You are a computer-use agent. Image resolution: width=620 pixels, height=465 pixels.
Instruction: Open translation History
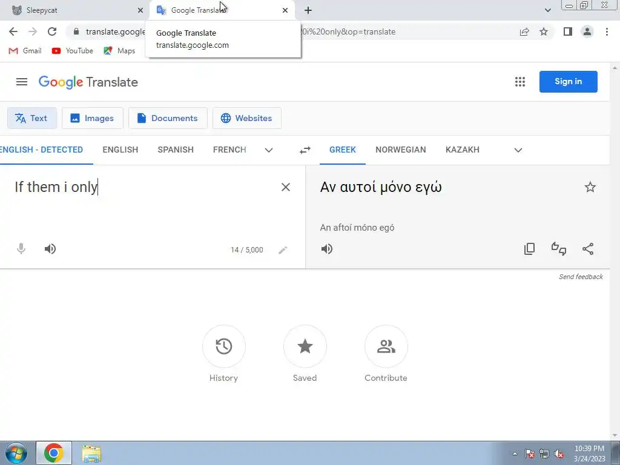point(224,354)
